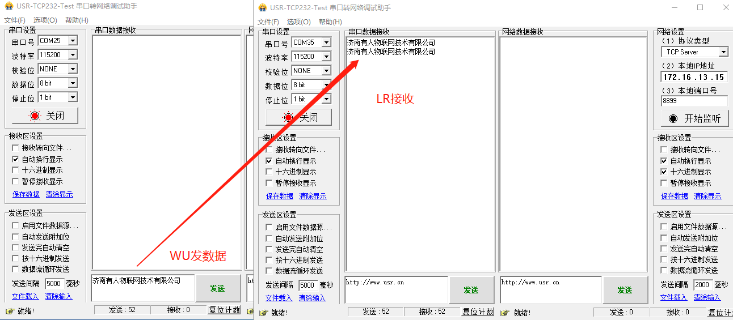733x320 pixels.
Task: Click the 就绪 status icon at the COM35 window's bottom-left
Action: point(263,313)
